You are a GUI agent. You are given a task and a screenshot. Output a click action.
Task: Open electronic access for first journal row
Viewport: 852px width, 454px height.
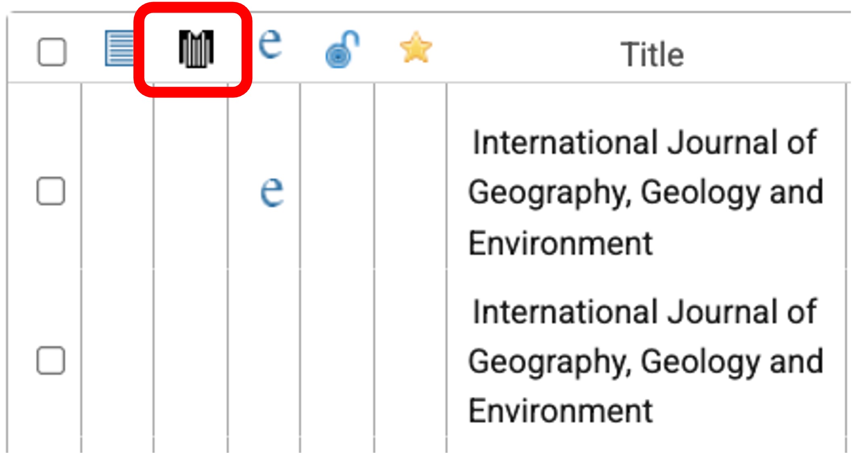272,191
